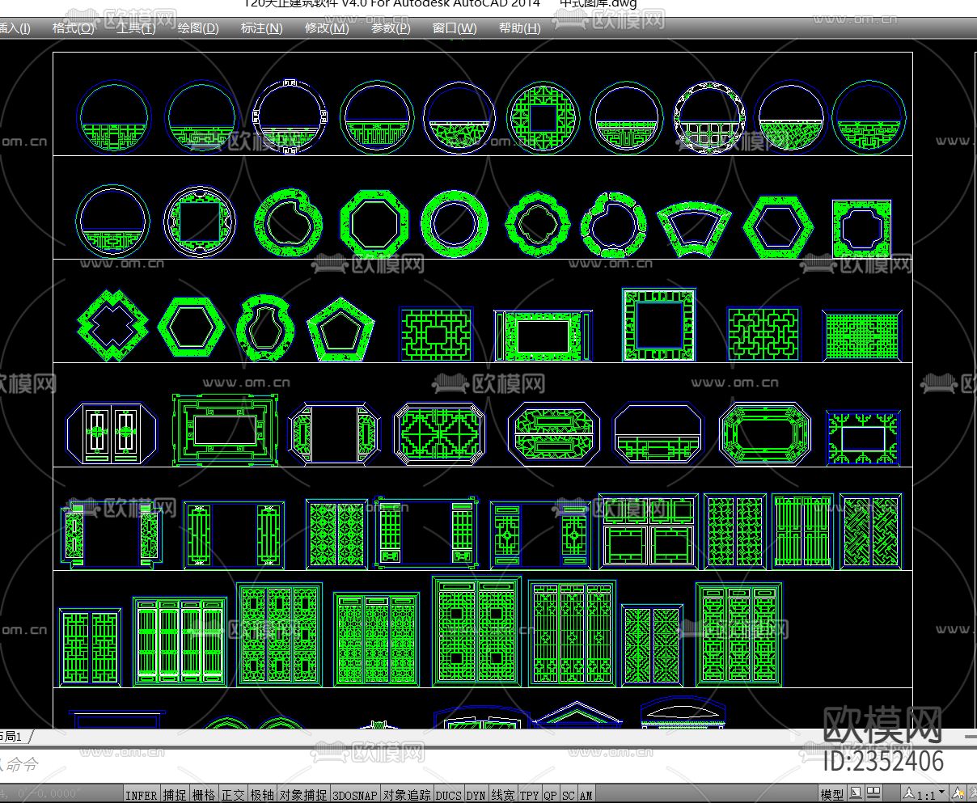Open the 1:1 annotation scale dropdown
This screenshot has height=803, width=977.
pyautogui.click(x=925, y=794)
